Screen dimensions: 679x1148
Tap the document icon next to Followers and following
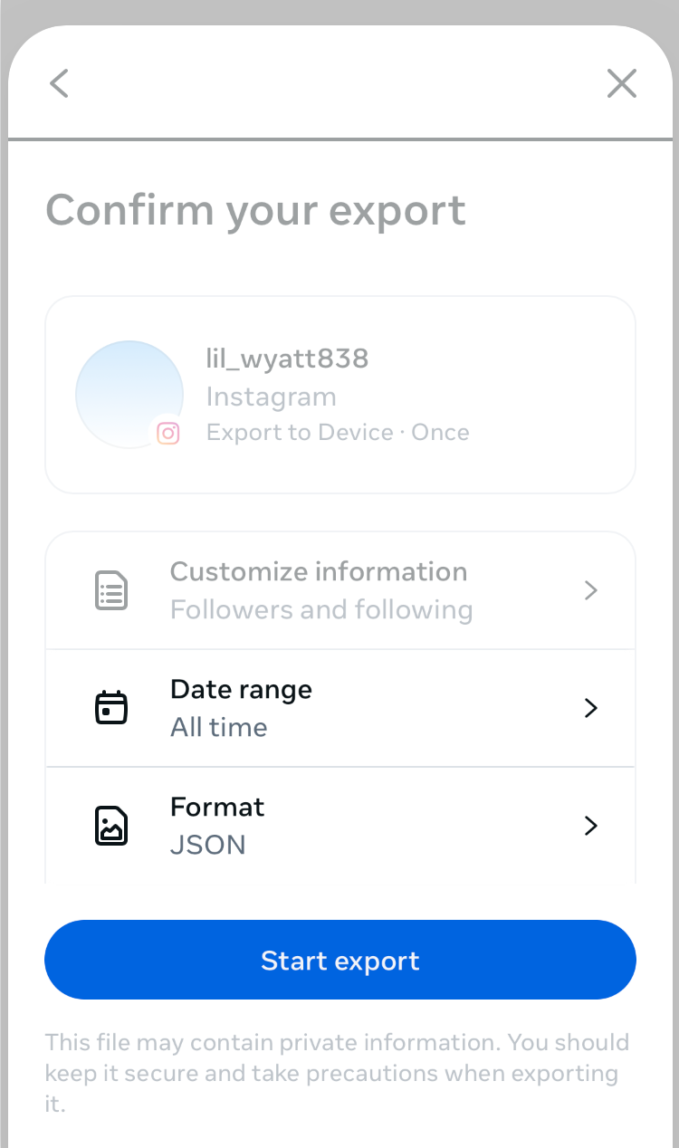tap(110, 589)
